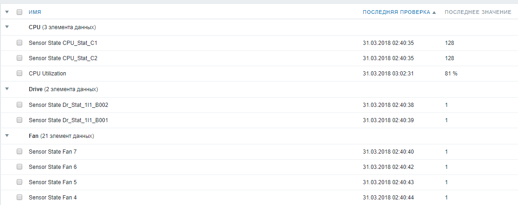Collapse the CPU group
Viewport: 518px width, 205px height.
point(7,27)
